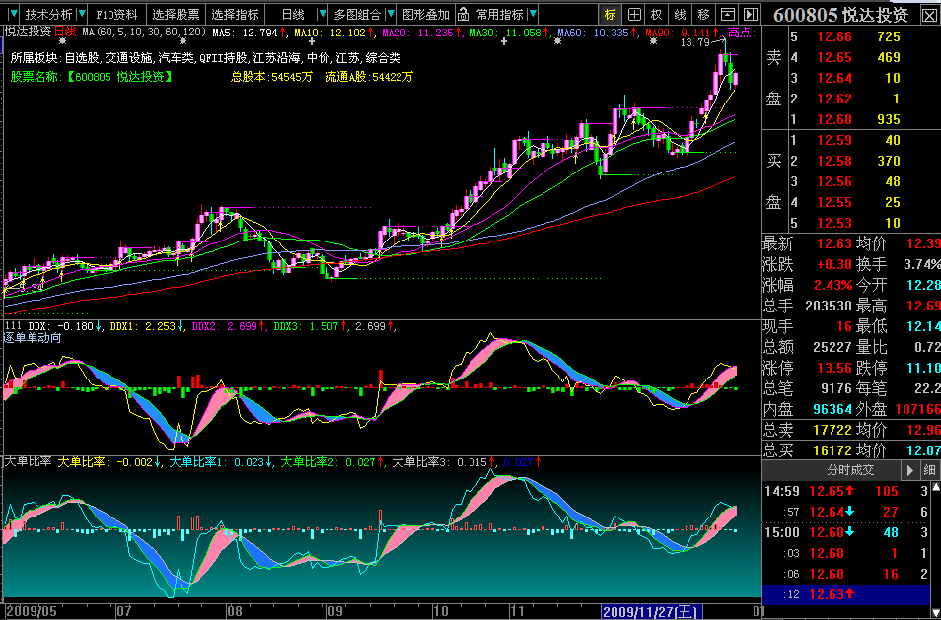The width and height of the screenshot is (941, 620).
Task: Click the 分时成交 panel header
Action: (x=850, y=470)
